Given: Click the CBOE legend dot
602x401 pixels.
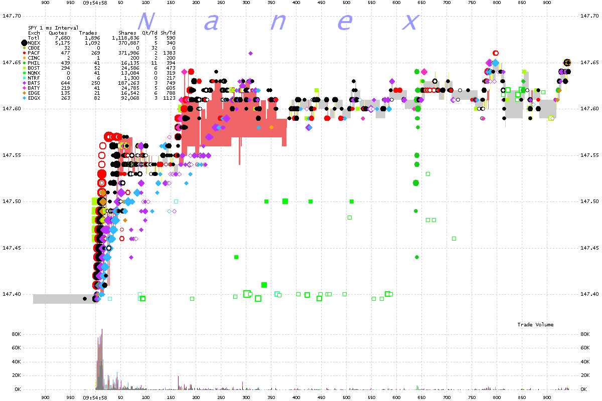Looking at the screenshot, I should tap(24, 48).
